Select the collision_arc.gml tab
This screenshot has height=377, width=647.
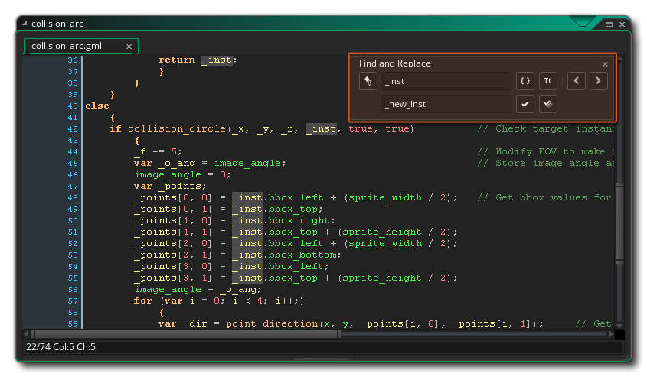(67, 47)
